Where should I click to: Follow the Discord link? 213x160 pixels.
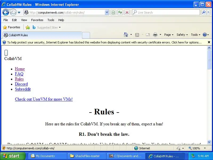pyautogui.click(x=21, y=84)
